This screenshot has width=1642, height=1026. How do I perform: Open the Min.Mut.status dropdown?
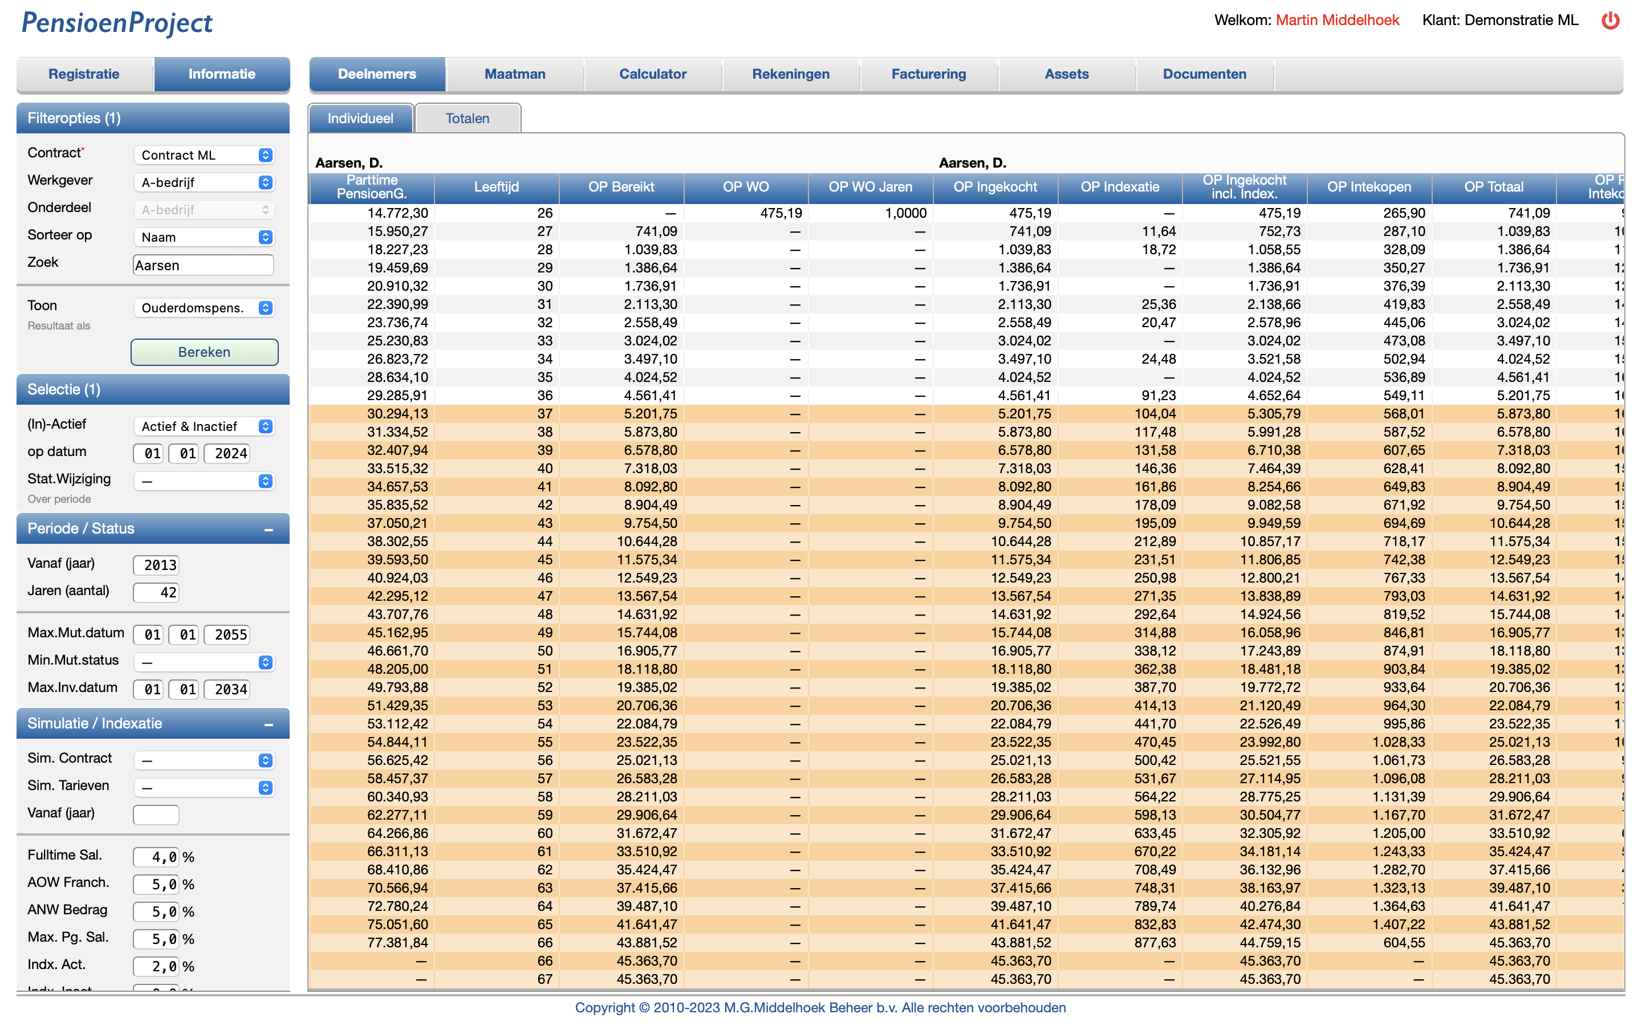coord(204,662)
